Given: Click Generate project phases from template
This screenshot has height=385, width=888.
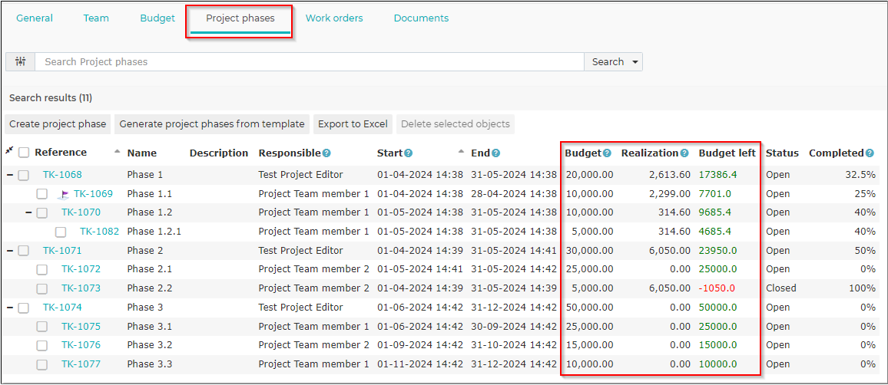Looking at the screenshot, I should pos(212,123).
